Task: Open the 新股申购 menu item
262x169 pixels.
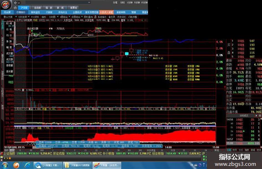Action: [x=121, y=12]
